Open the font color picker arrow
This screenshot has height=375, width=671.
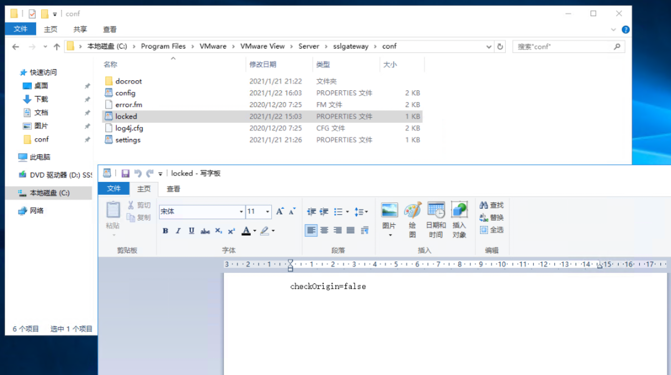pyautogui.click(x=255, y=231)
